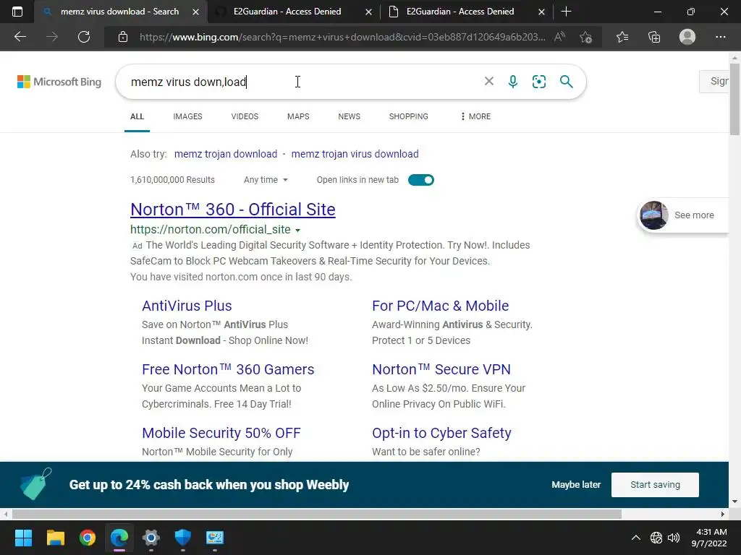
Task: Open Free Norton 360 Gamers link
Action: click(228, 369)
